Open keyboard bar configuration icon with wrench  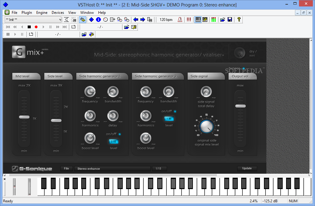(x=205, y=19)
